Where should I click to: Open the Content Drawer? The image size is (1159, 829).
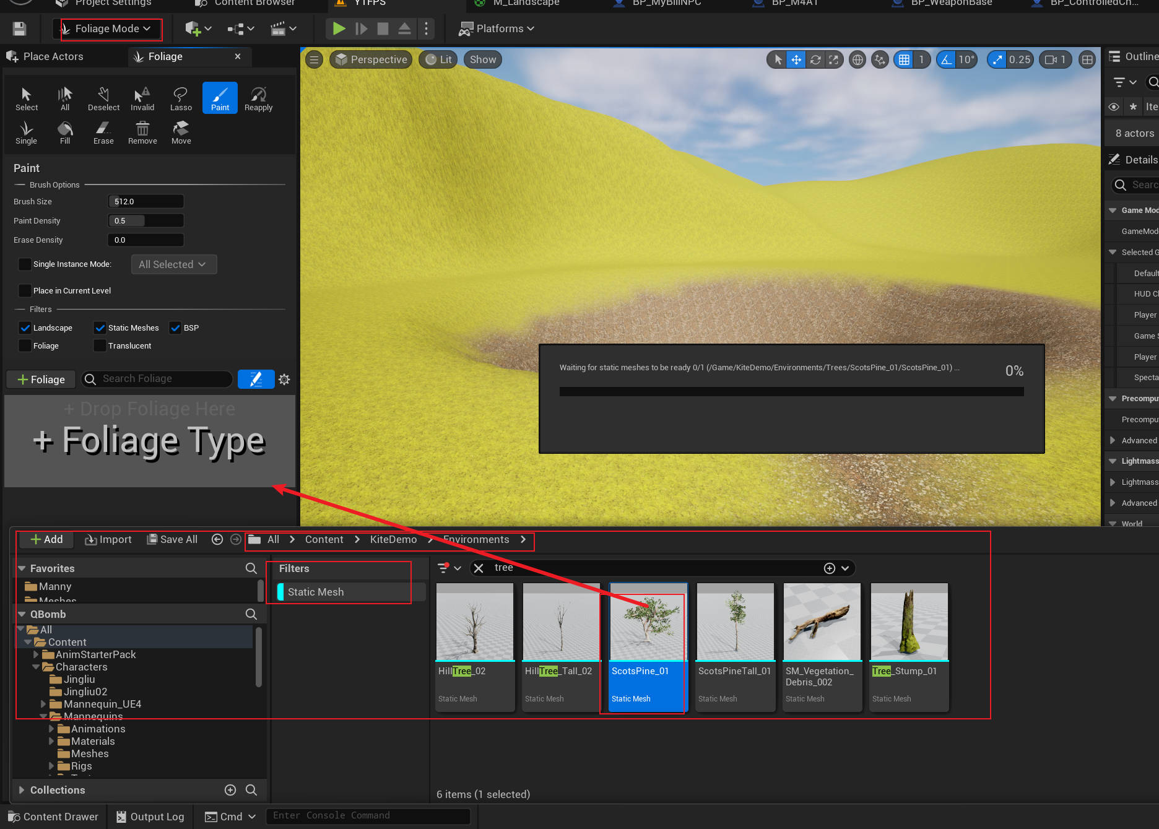click(x=53, y=817)
